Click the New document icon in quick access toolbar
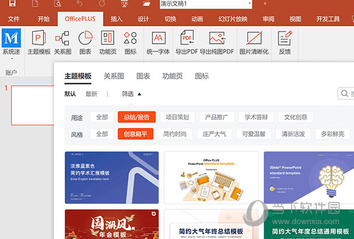 click(x=35, y=3)
